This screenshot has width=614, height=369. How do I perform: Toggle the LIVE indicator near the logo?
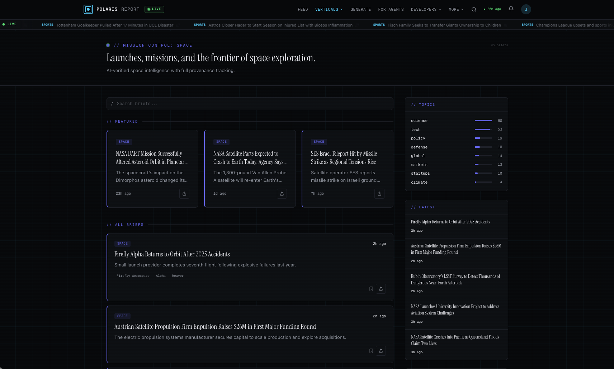[154, 9]
